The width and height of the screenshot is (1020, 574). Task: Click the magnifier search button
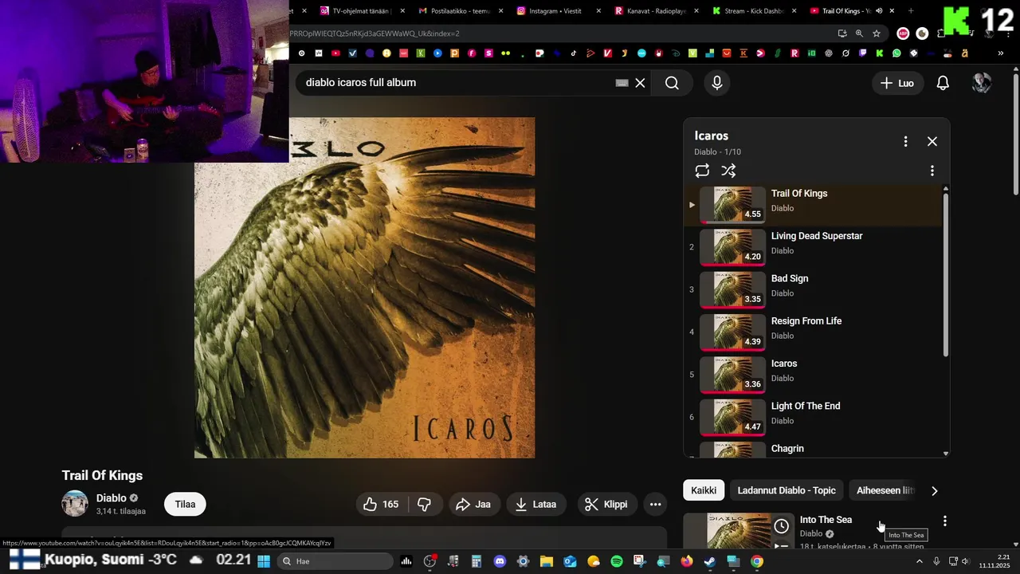click(672, 83)
